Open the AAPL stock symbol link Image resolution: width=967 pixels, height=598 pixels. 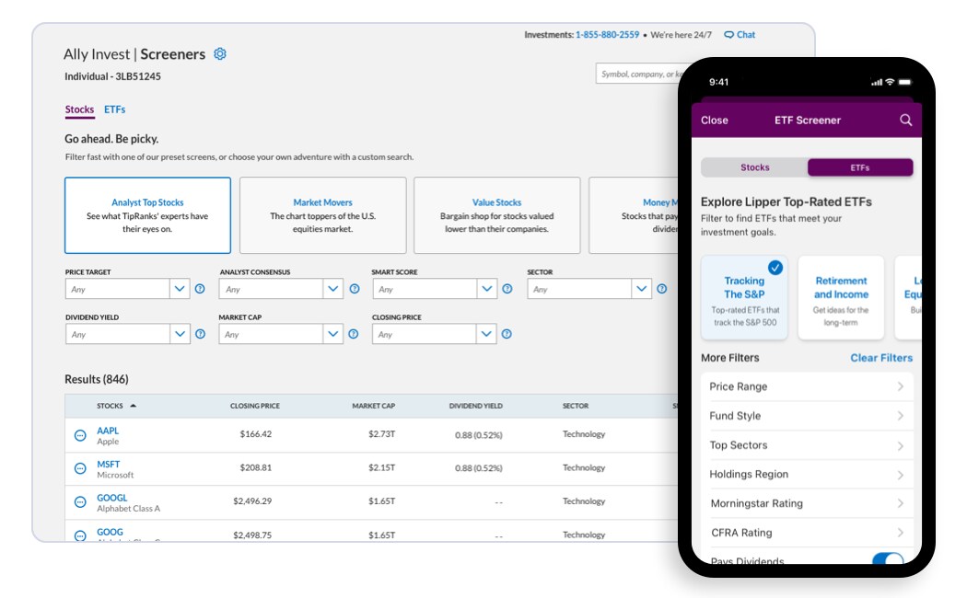tap(108, 431)
